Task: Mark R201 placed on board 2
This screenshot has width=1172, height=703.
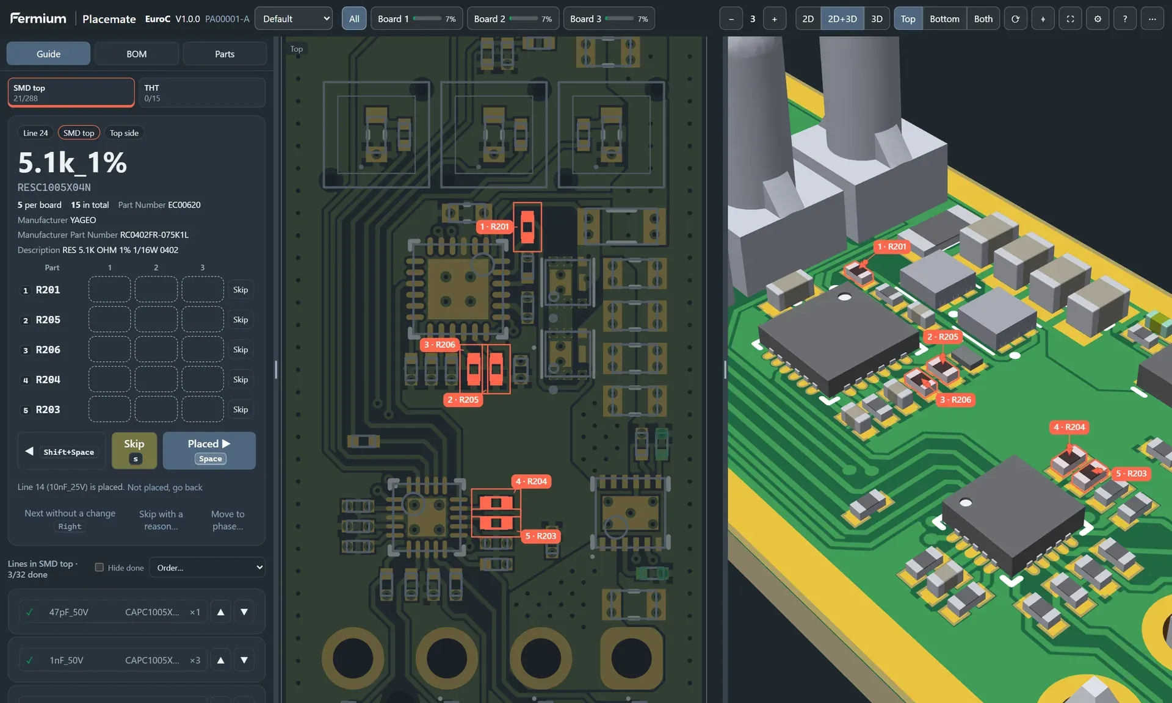Action: click(156, 289)
